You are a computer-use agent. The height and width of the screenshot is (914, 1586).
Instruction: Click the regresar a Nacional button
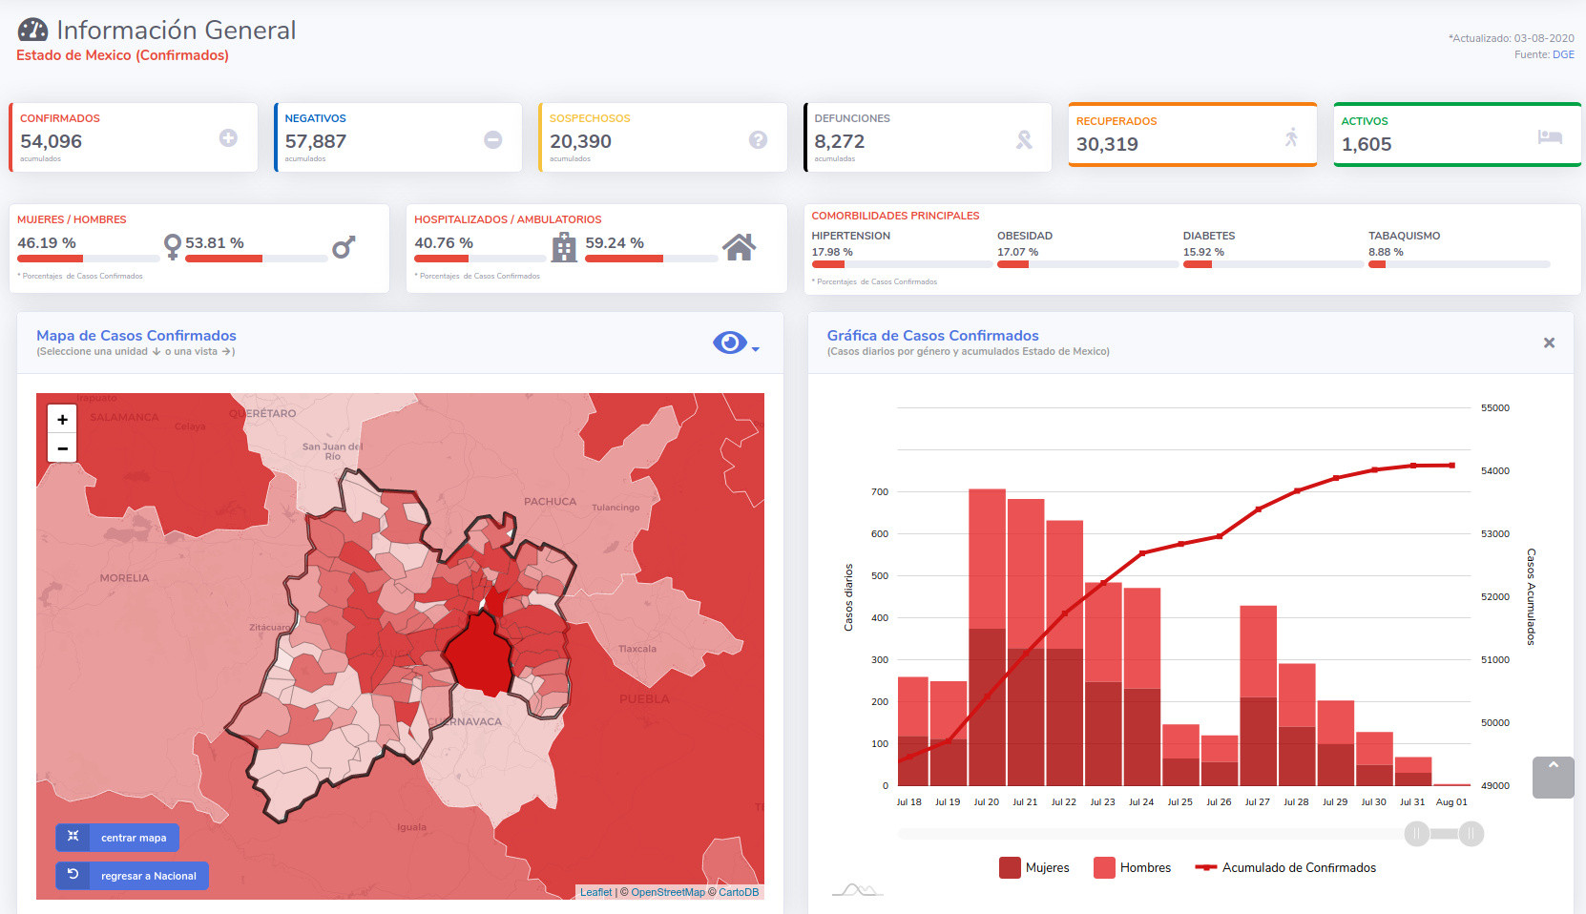click(132, 876)
